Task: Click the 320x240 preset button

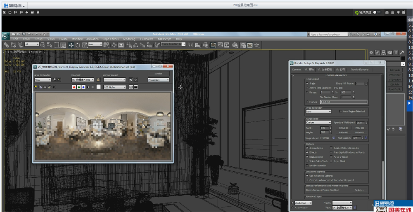Action: tap(344, 128)
